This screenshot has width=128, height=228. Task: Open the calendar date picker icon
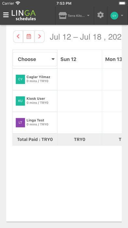pos(29,36)
